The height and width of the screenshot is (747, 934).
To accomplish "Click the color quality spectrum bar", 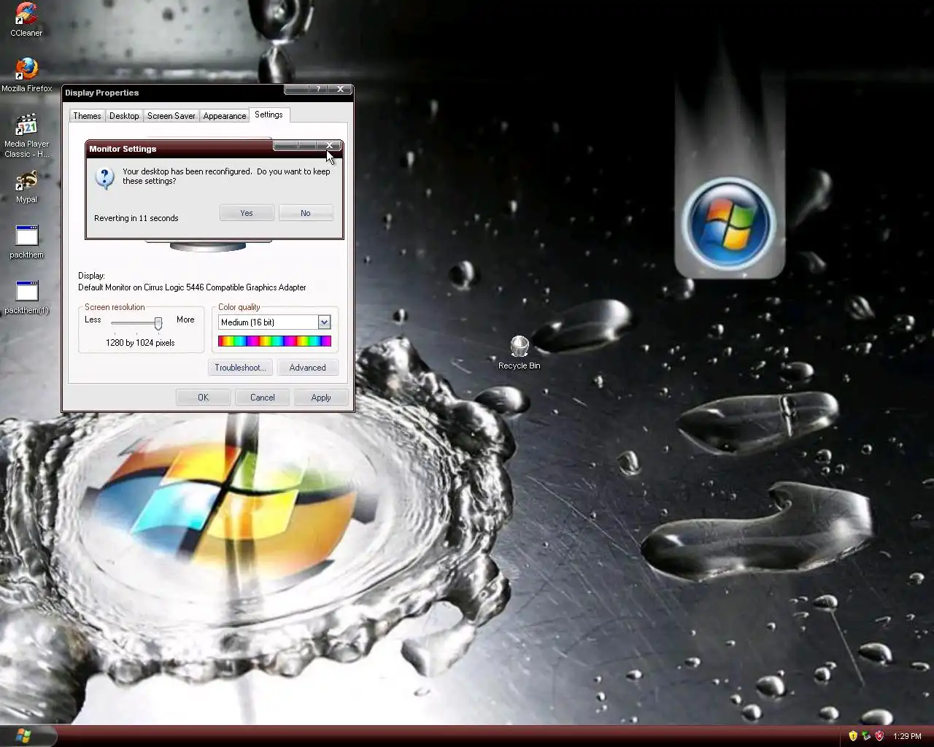I will pos(274,341).
